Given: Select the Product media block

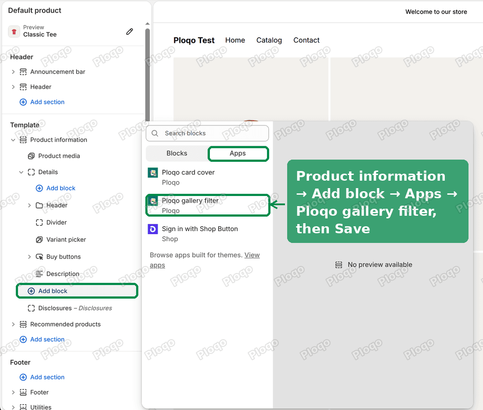Looking at the screenshot, I should click(x=59, y=156).
